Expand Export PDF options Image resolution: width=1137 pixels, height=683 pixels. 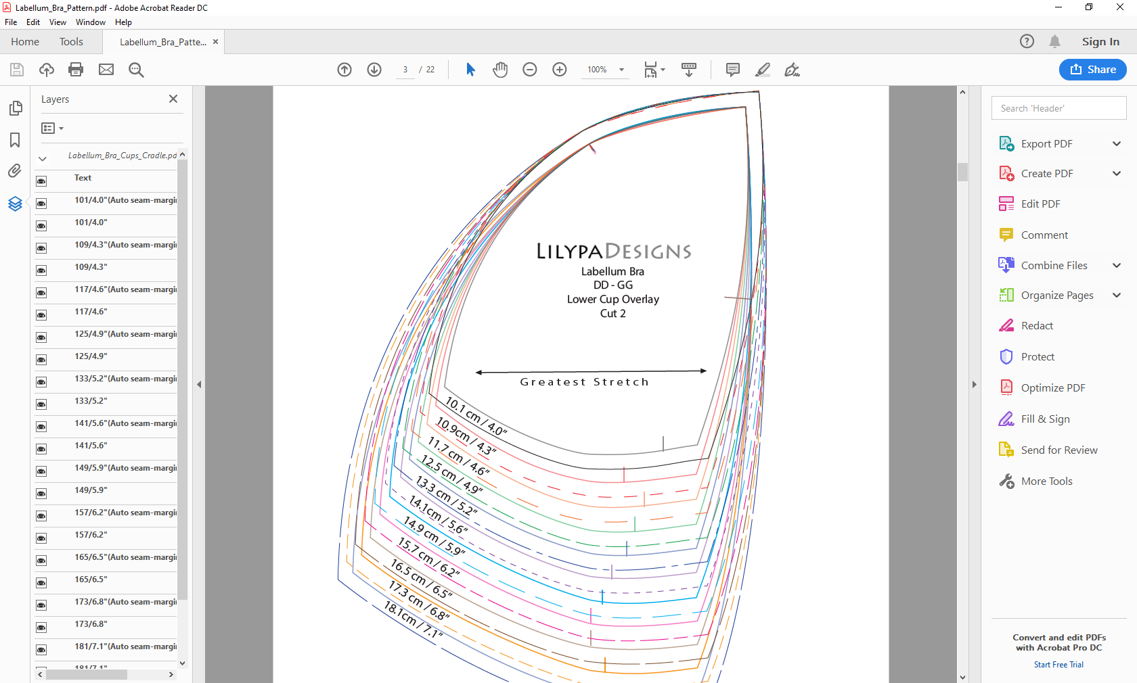click(1117, 143)
